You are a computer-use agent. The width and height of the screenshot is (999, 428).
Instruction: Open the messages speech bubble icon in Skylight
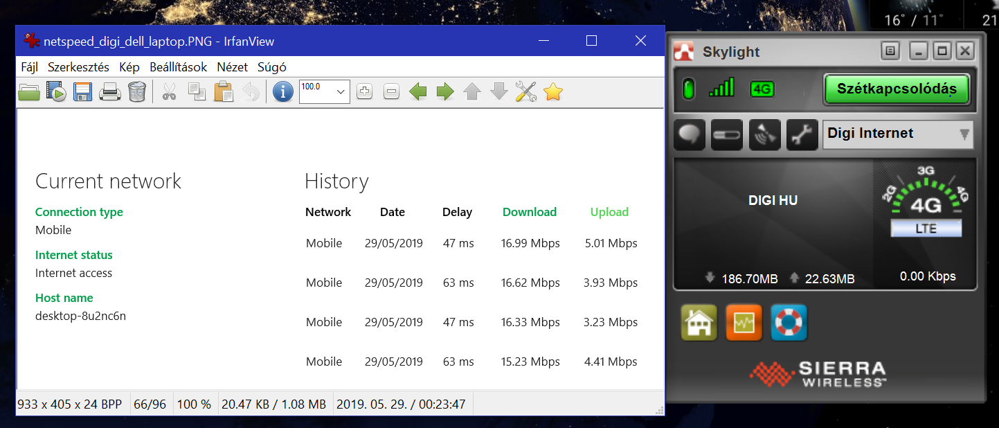pyautogui.click(x=689, y=135)
